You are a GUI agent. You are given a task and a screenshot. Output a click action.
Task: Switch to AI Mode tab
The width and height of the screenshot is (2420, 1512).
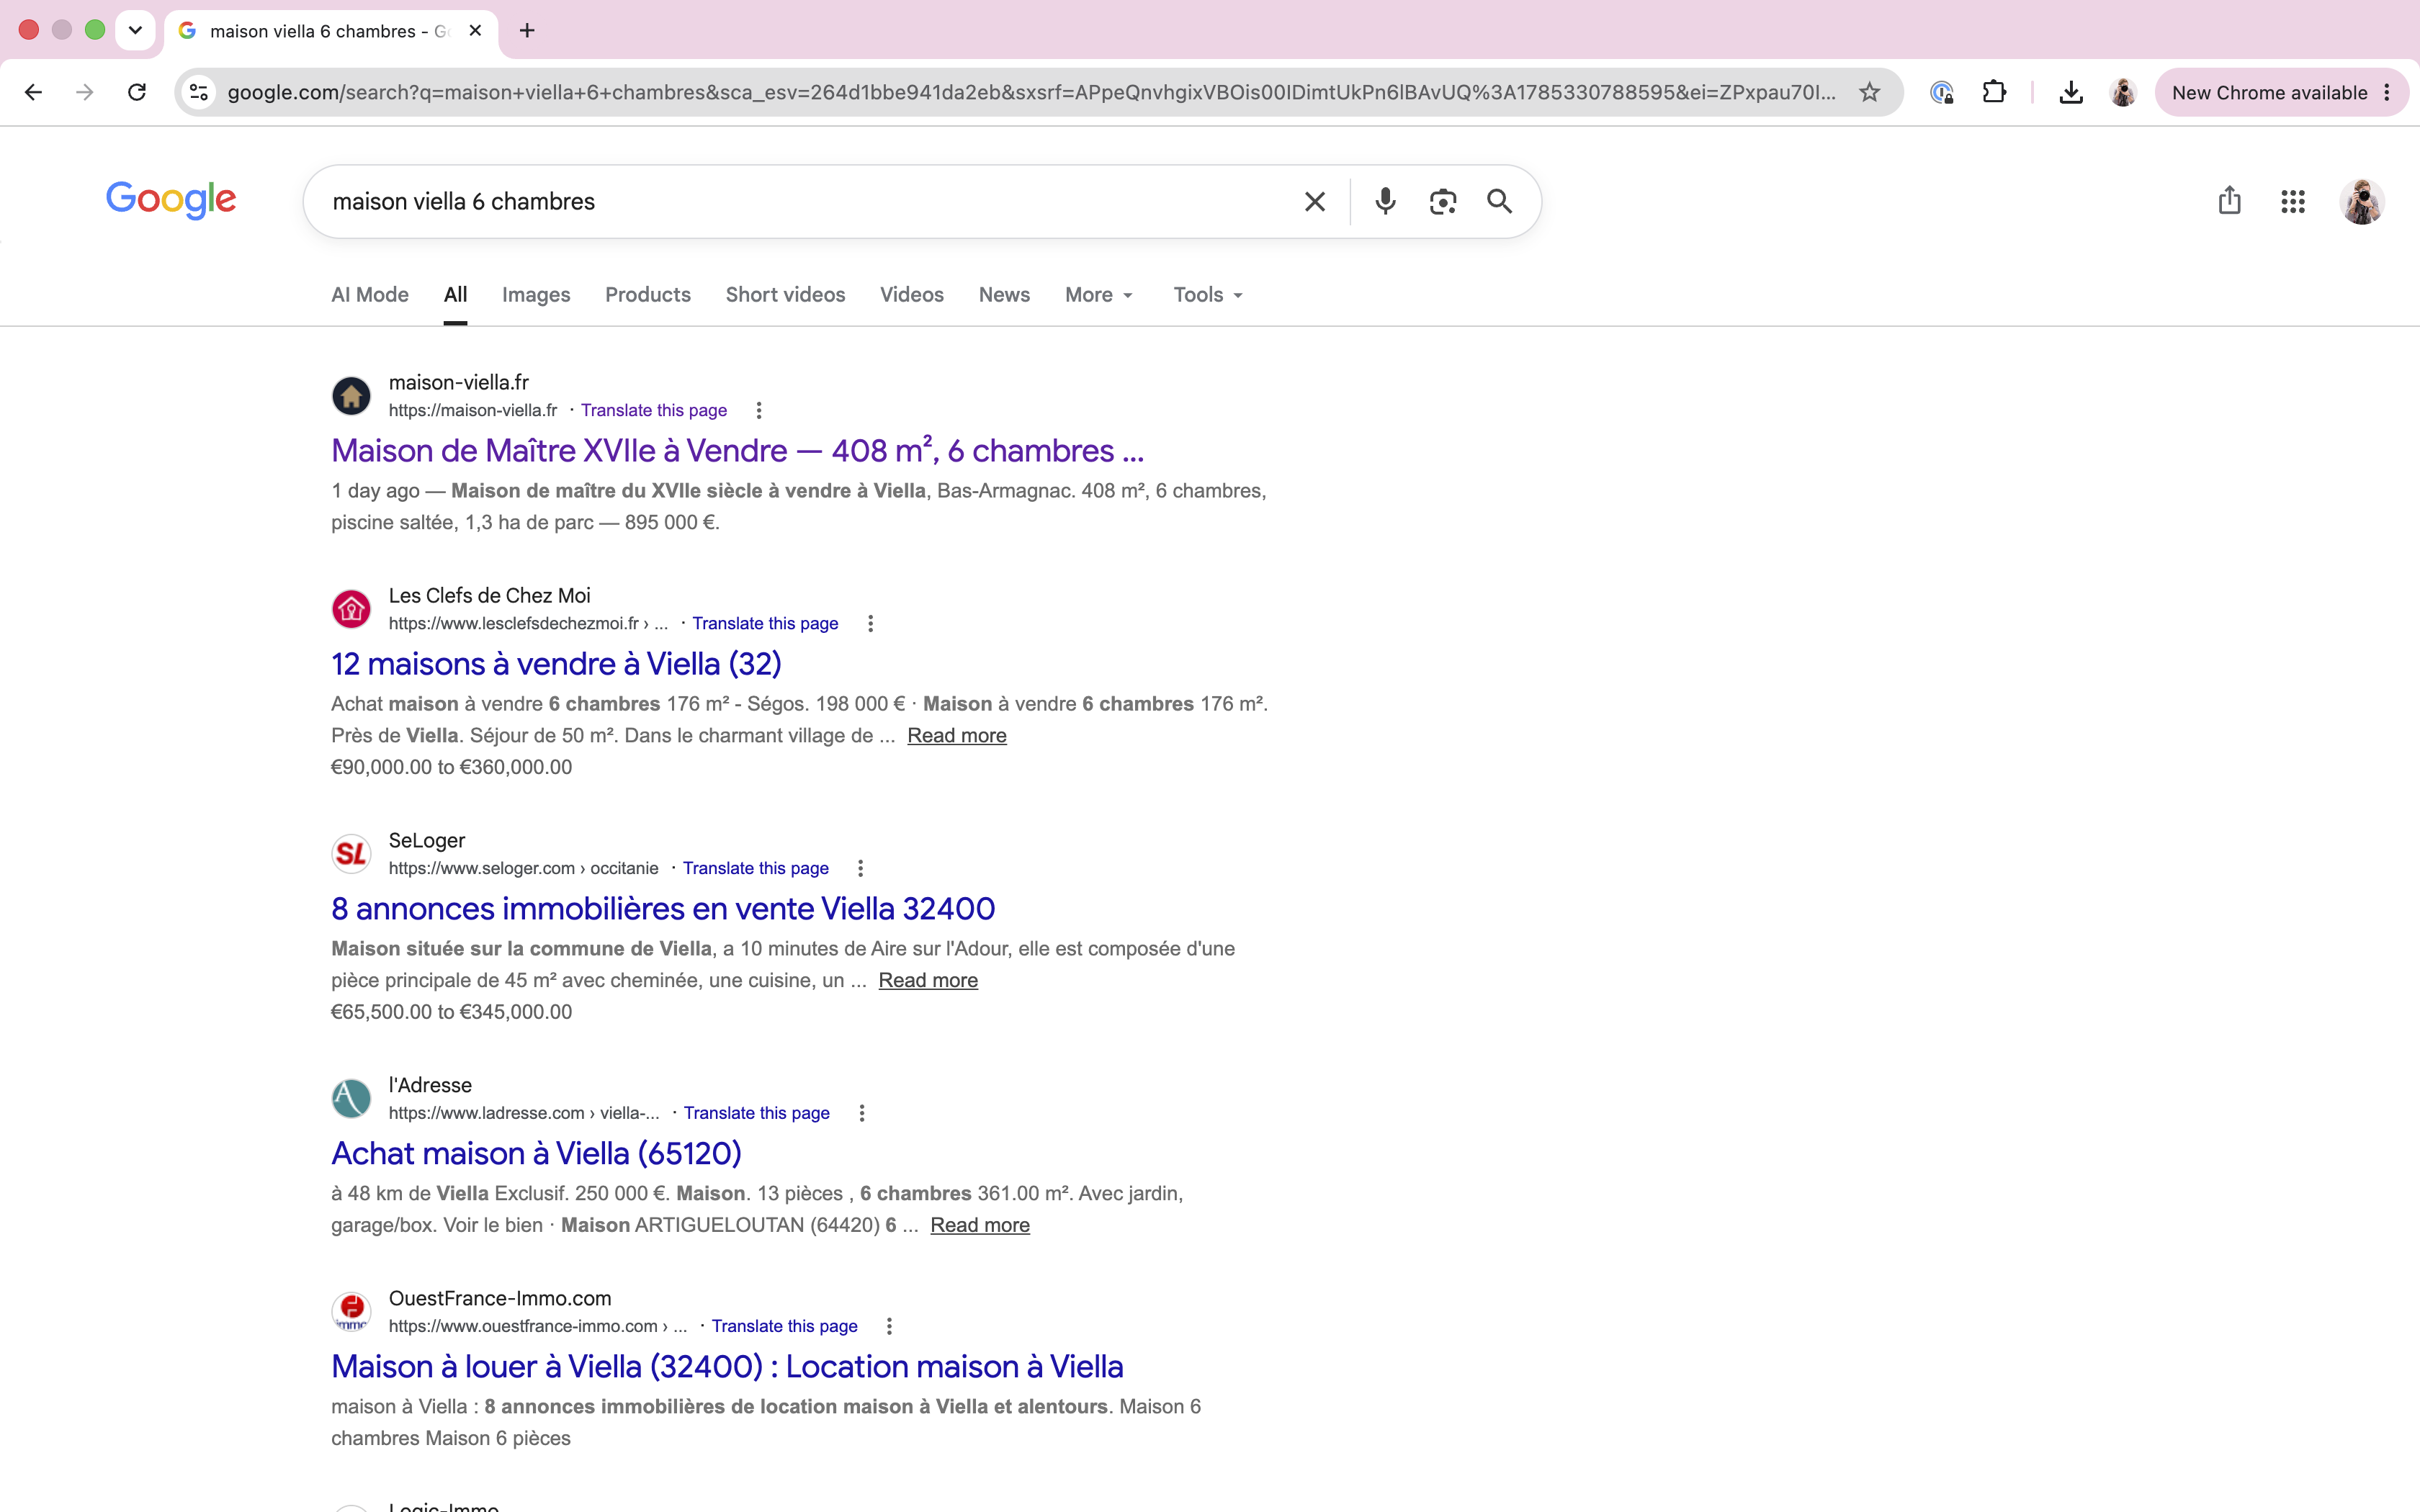pyautogui.click(x=370, y=295)
